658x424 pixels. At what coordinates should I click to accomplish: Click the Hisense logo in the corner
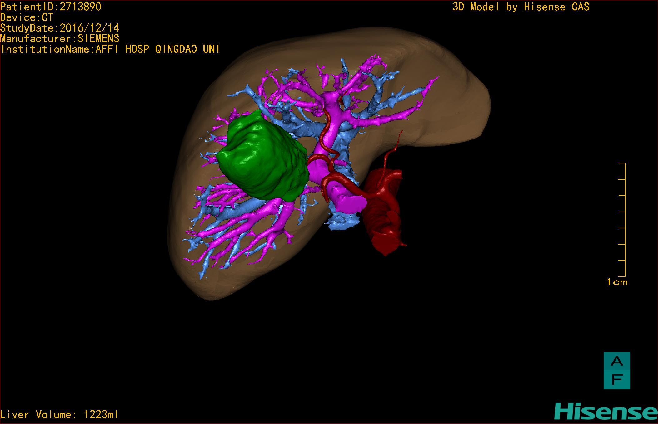tap(606, 412)
